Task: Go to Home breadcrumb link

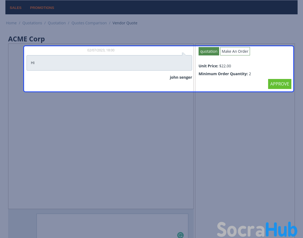Action: [11, 23]
